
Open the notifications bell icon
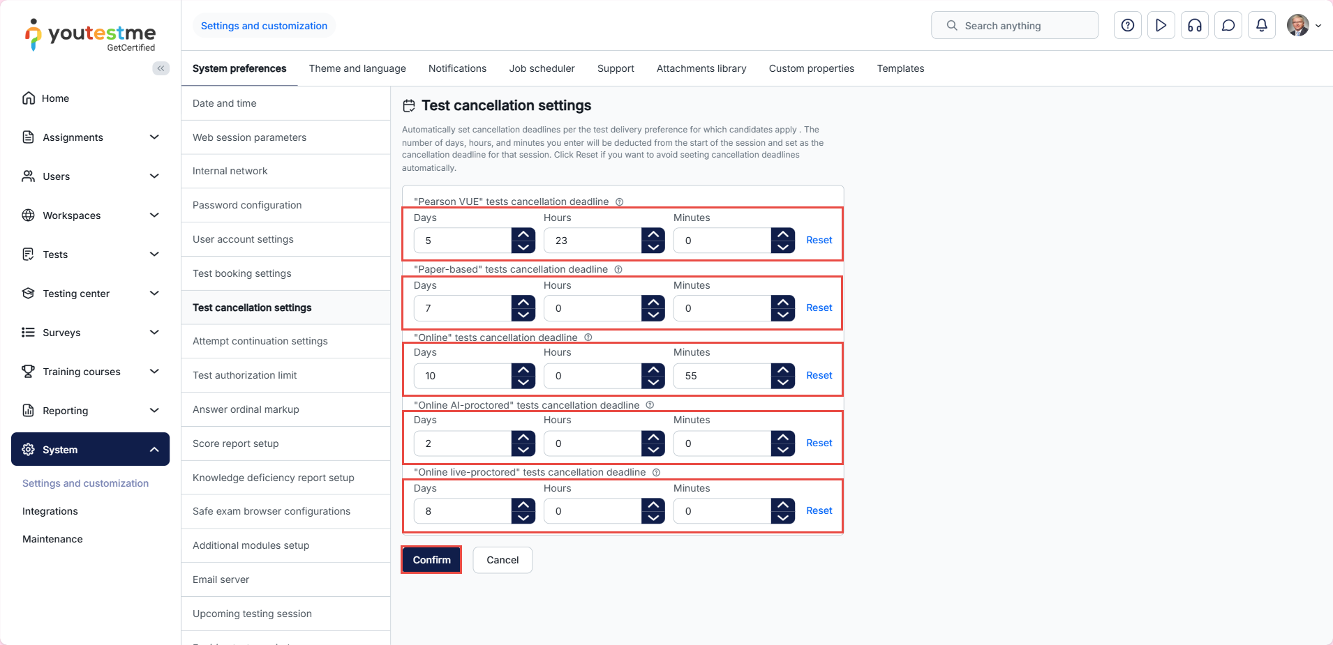pyautogui.click(x=1261, y=26)
